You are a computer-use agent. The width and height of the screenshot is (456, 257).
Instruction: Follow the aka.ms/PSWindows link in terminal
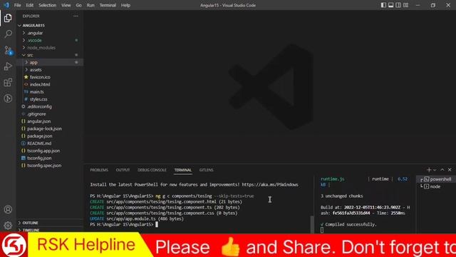tap(270, 185)
